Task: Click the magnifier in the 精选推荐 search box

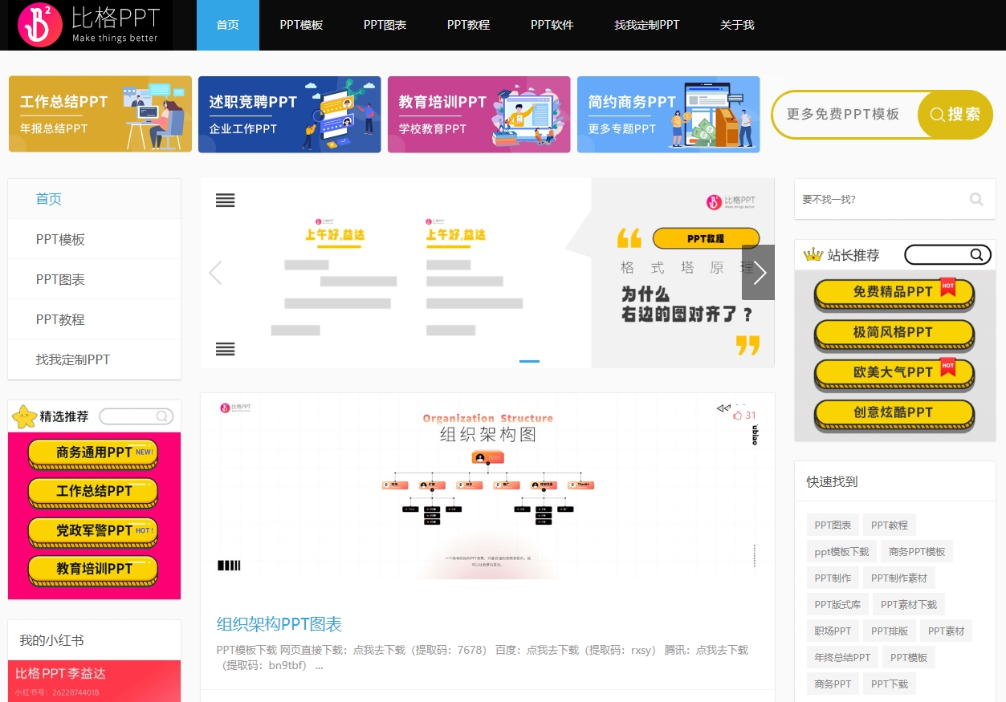Action: pyautogui.click(x=162, y=416)
